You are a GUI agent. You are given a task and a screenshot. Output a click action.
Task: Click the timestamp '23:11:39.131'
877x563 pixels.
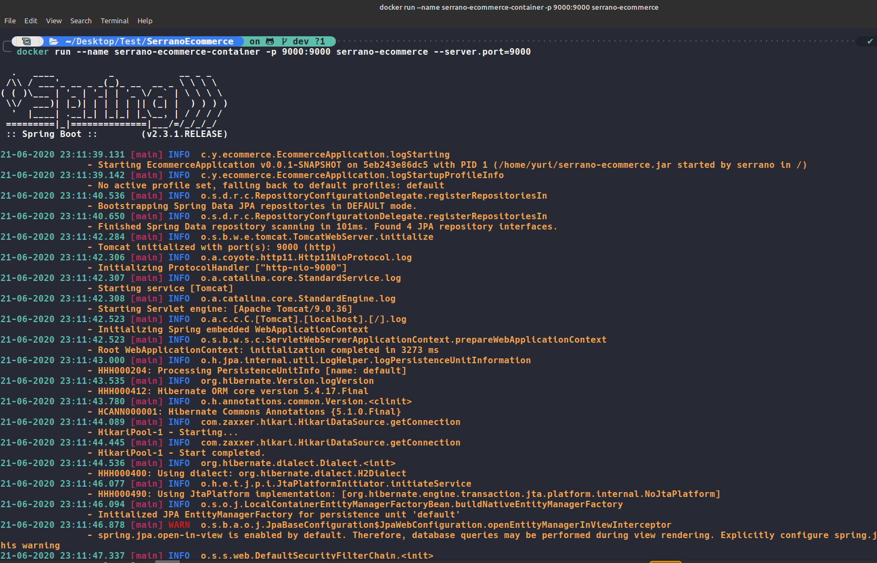(93, 154)
